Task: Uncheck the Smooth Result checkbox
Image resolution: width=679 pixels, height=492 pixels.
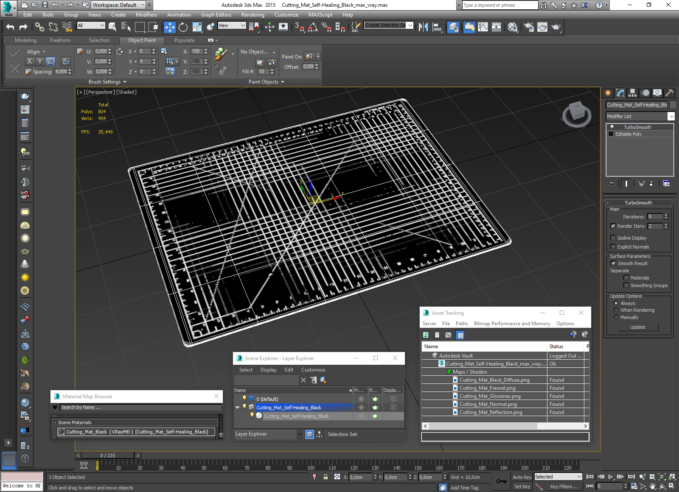Action: pos(613,263)
